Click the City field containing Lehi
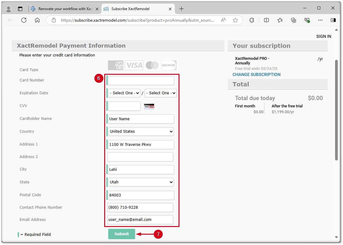This screenshot has height=245, width=343. coord(141,170)
